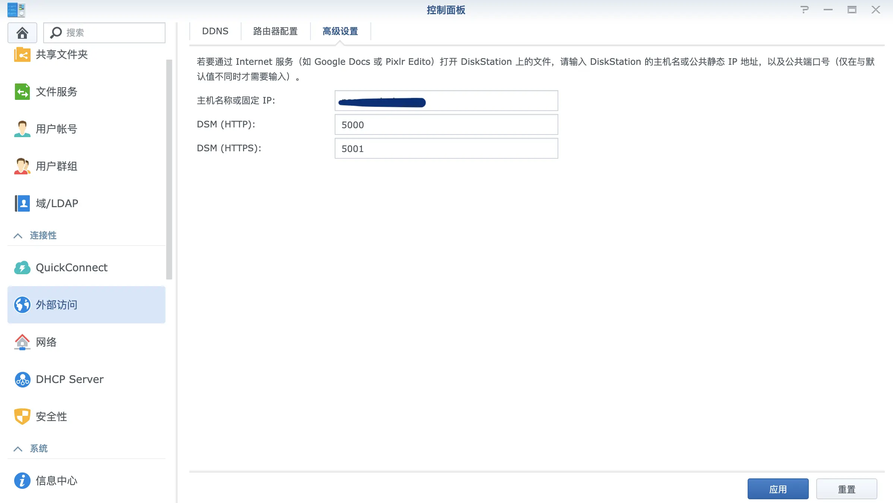The width and height of the screenshot is (893, 503).
Task: Open Domain/LDAP icon (域/LDAP)
Action: pyautogui.click(x=22, y=203)
